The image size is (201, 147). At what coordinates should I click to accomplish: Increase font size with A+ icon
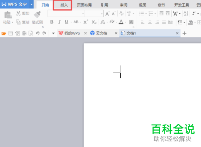tap(107, 14)
